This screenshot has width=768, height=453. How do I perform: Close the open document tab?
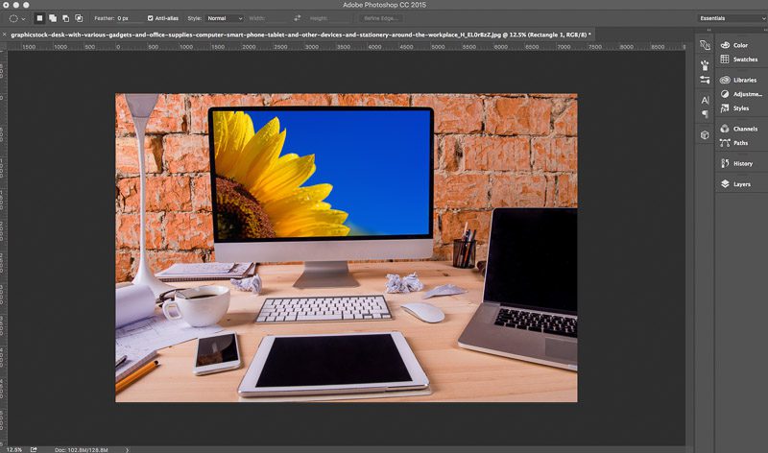(6, 35)
